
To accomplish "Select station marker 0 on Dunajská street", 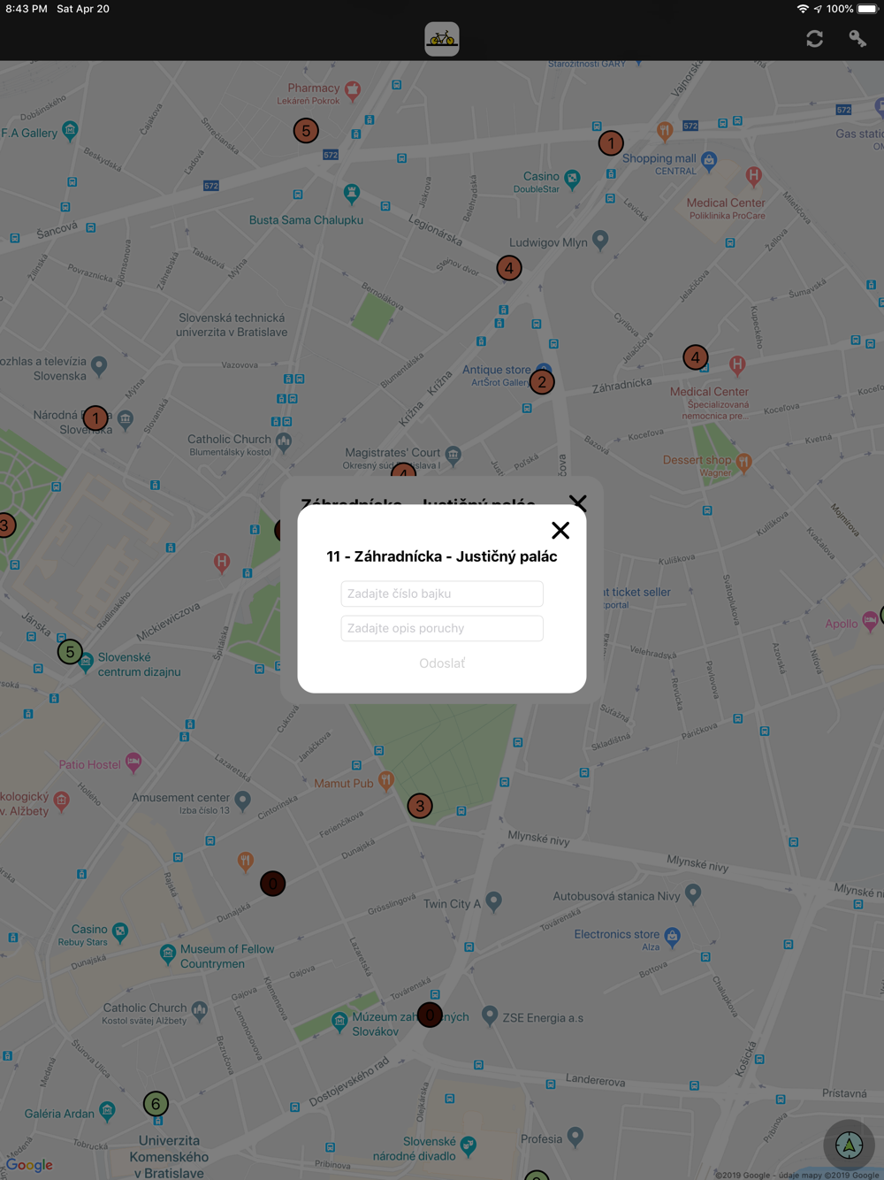I will (273, 883).
